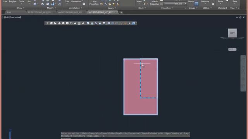Viewport: 248px width, 139px height.
Task: Activate the Revolve tool
Action: [x=100, y=23]
